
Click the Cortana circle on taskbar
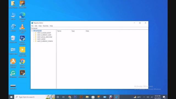(58, 97)
